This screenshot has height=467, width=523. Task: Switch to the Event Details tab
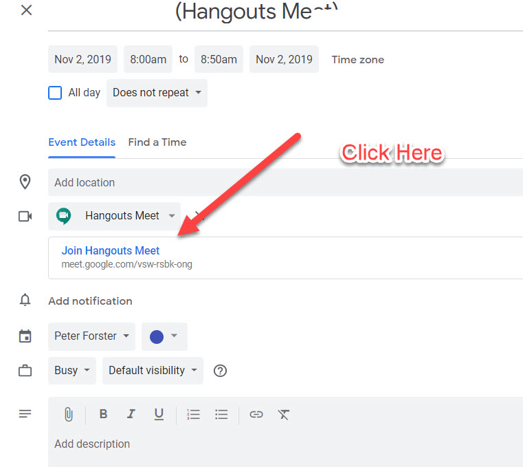[82, 142]
